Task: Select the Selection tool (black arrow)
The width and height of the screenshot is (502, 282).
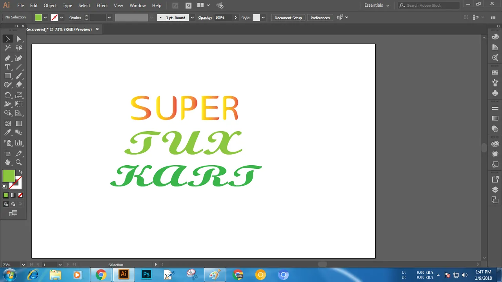Action: (x=7, y=39)
